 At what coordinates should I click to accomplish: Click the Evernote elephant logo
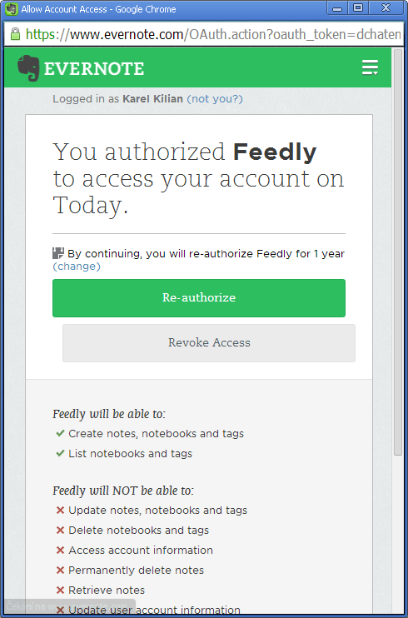pyautogui.click(x=28, y=68)
